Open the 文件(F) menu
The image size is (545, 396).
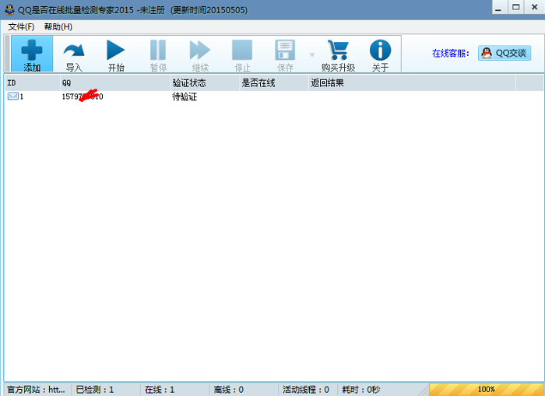click(21, 26)
